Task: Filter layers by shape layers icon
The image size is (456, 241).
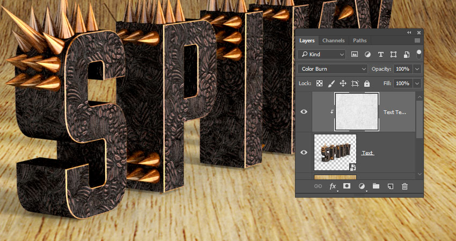Action: 393,54
